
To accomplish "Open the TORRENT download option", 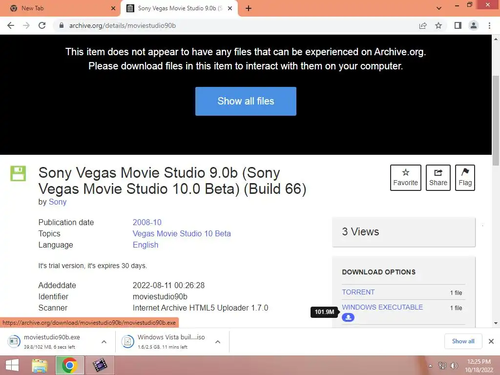I will tap(358, 292).
